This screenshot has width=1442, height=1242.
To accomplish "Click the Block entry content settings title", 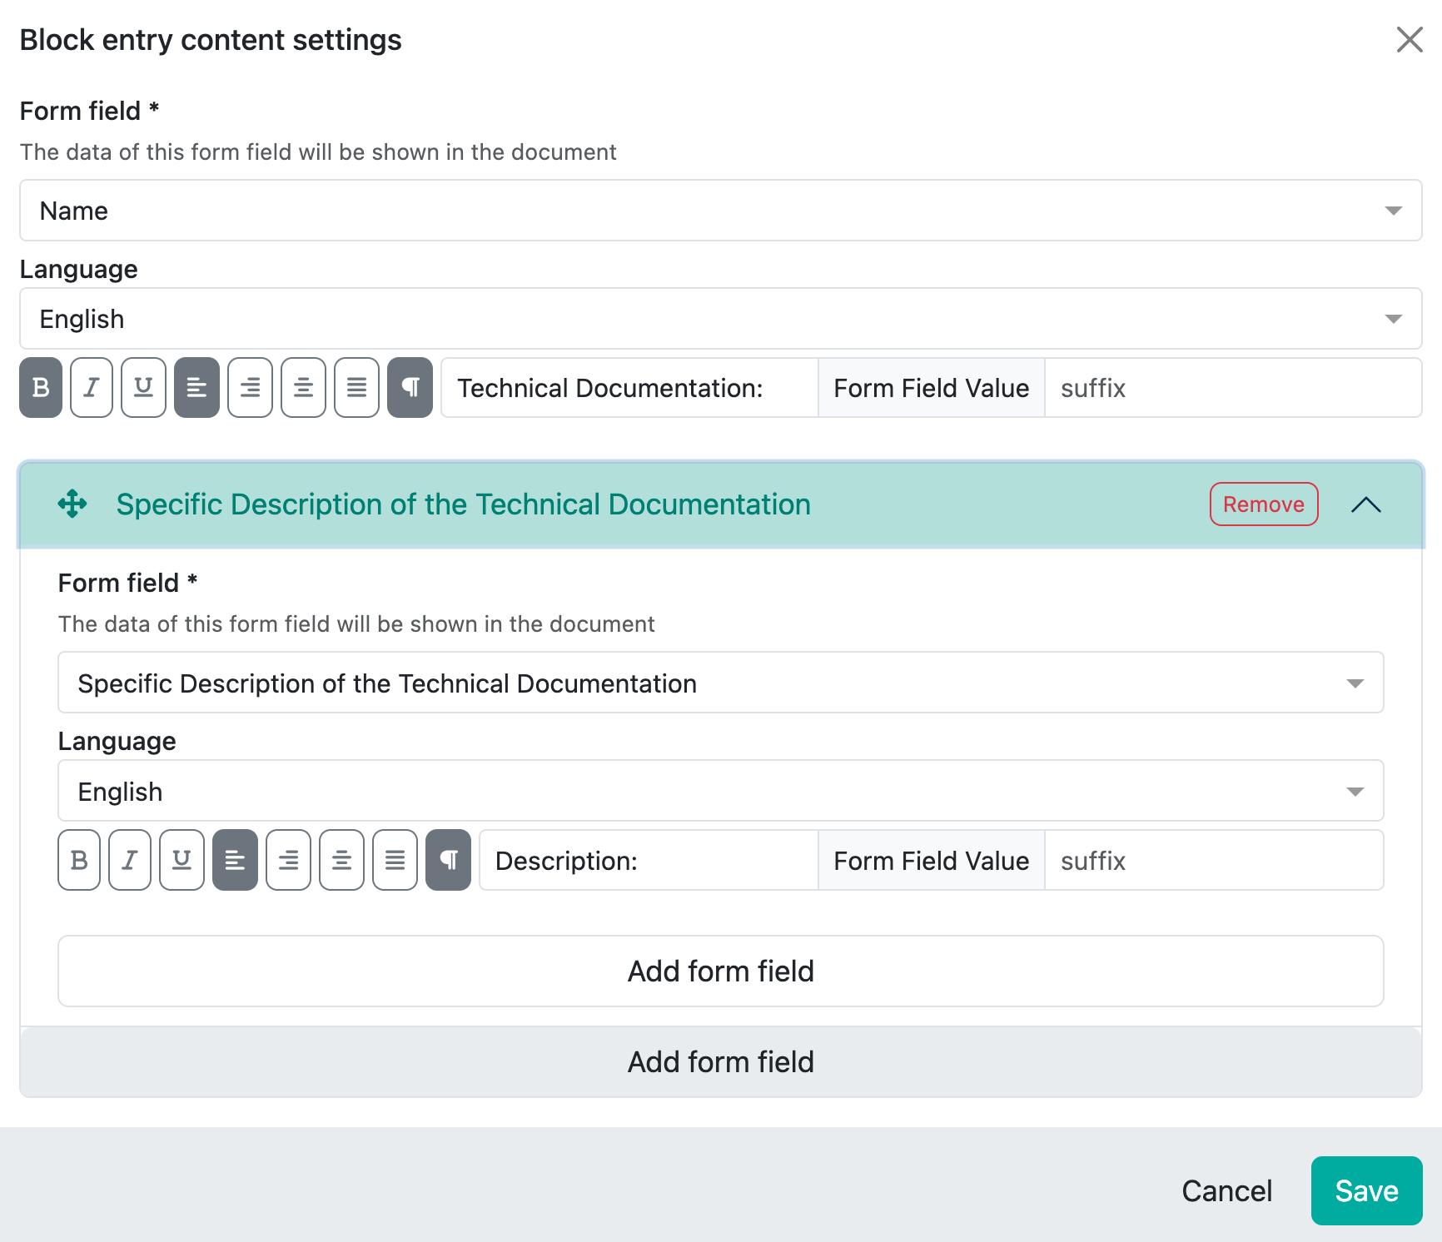I will [211, 40].
